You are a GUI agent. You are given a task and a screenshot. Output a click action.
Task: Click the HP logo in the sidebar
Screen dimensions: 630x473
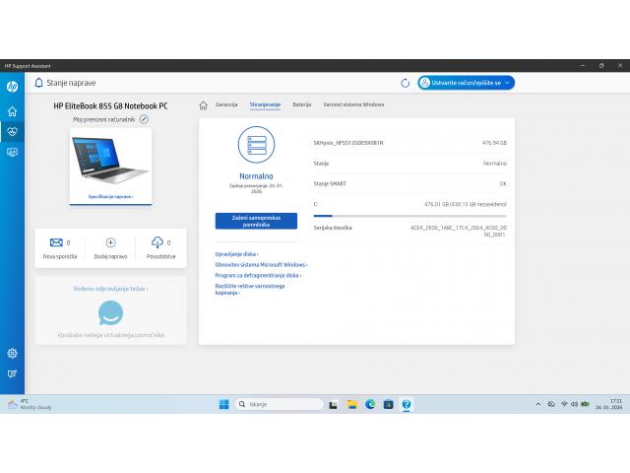[12, 85]
